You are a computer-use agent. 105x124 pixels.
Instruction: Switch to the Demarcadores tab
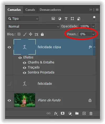[50, 10]
